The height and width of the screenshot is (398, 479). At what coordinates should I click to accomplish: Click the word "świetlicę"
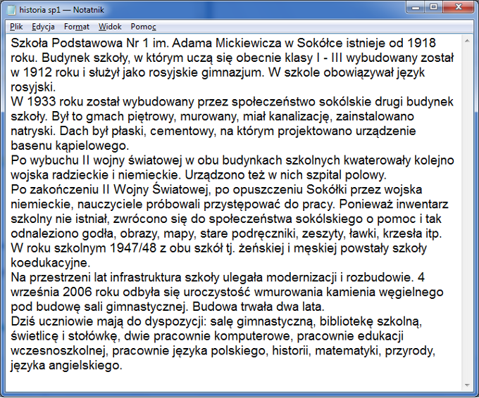point(35,336)
